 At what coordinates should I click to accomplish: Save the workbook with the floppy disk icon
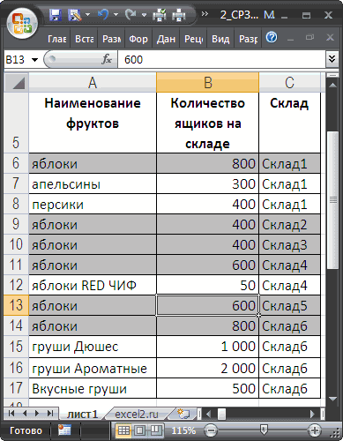pos(55,14)
